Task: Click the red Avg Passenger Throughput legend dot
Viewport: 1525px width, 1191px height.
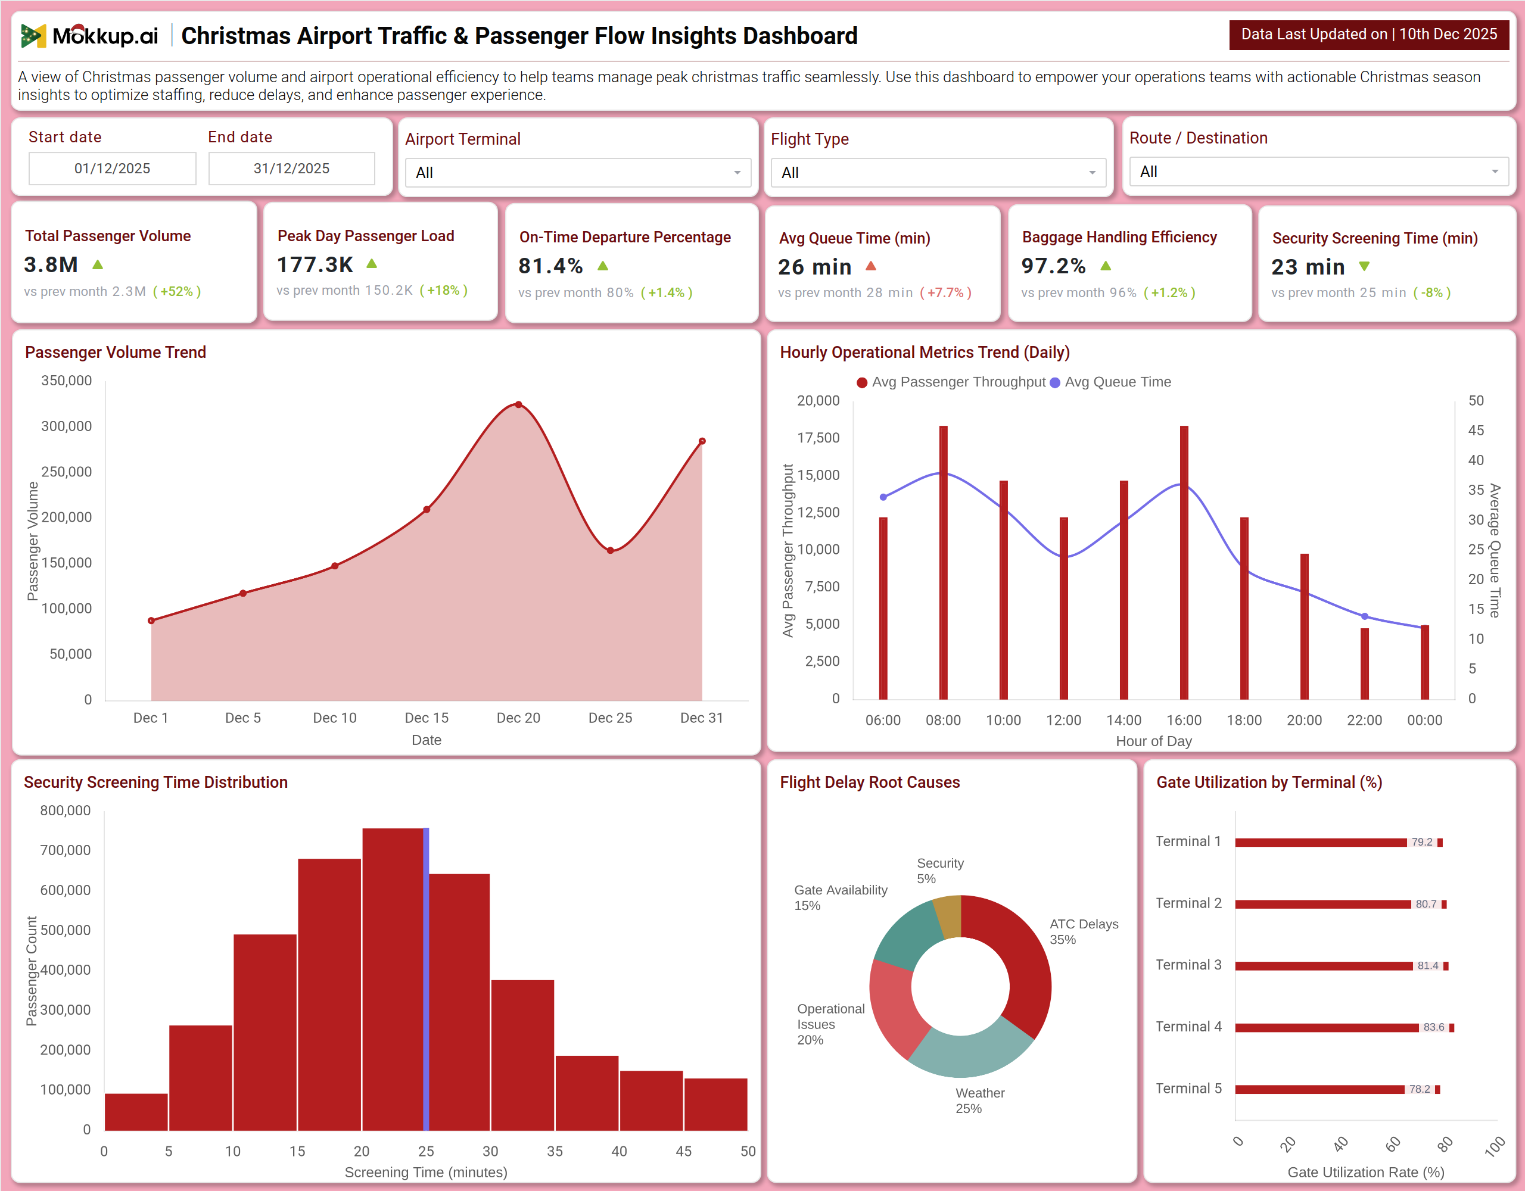Action: click(x=861, y=382)
